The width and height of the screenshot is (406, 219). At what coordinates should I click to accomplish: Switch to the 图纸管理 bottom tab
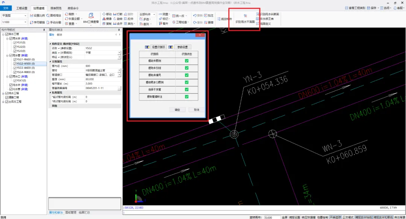point(70,212)
